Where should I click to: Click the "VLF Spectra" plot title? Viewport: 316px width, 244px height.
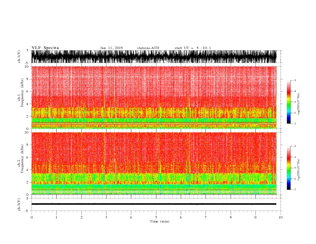pyautogui.click(x=45, y=48)
